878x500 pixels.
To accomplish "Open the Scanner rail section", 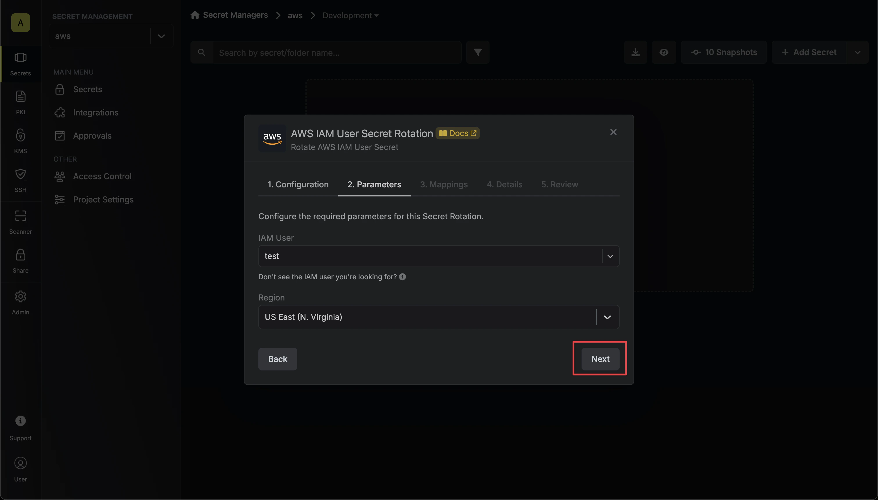I will [x=20, y=222].
